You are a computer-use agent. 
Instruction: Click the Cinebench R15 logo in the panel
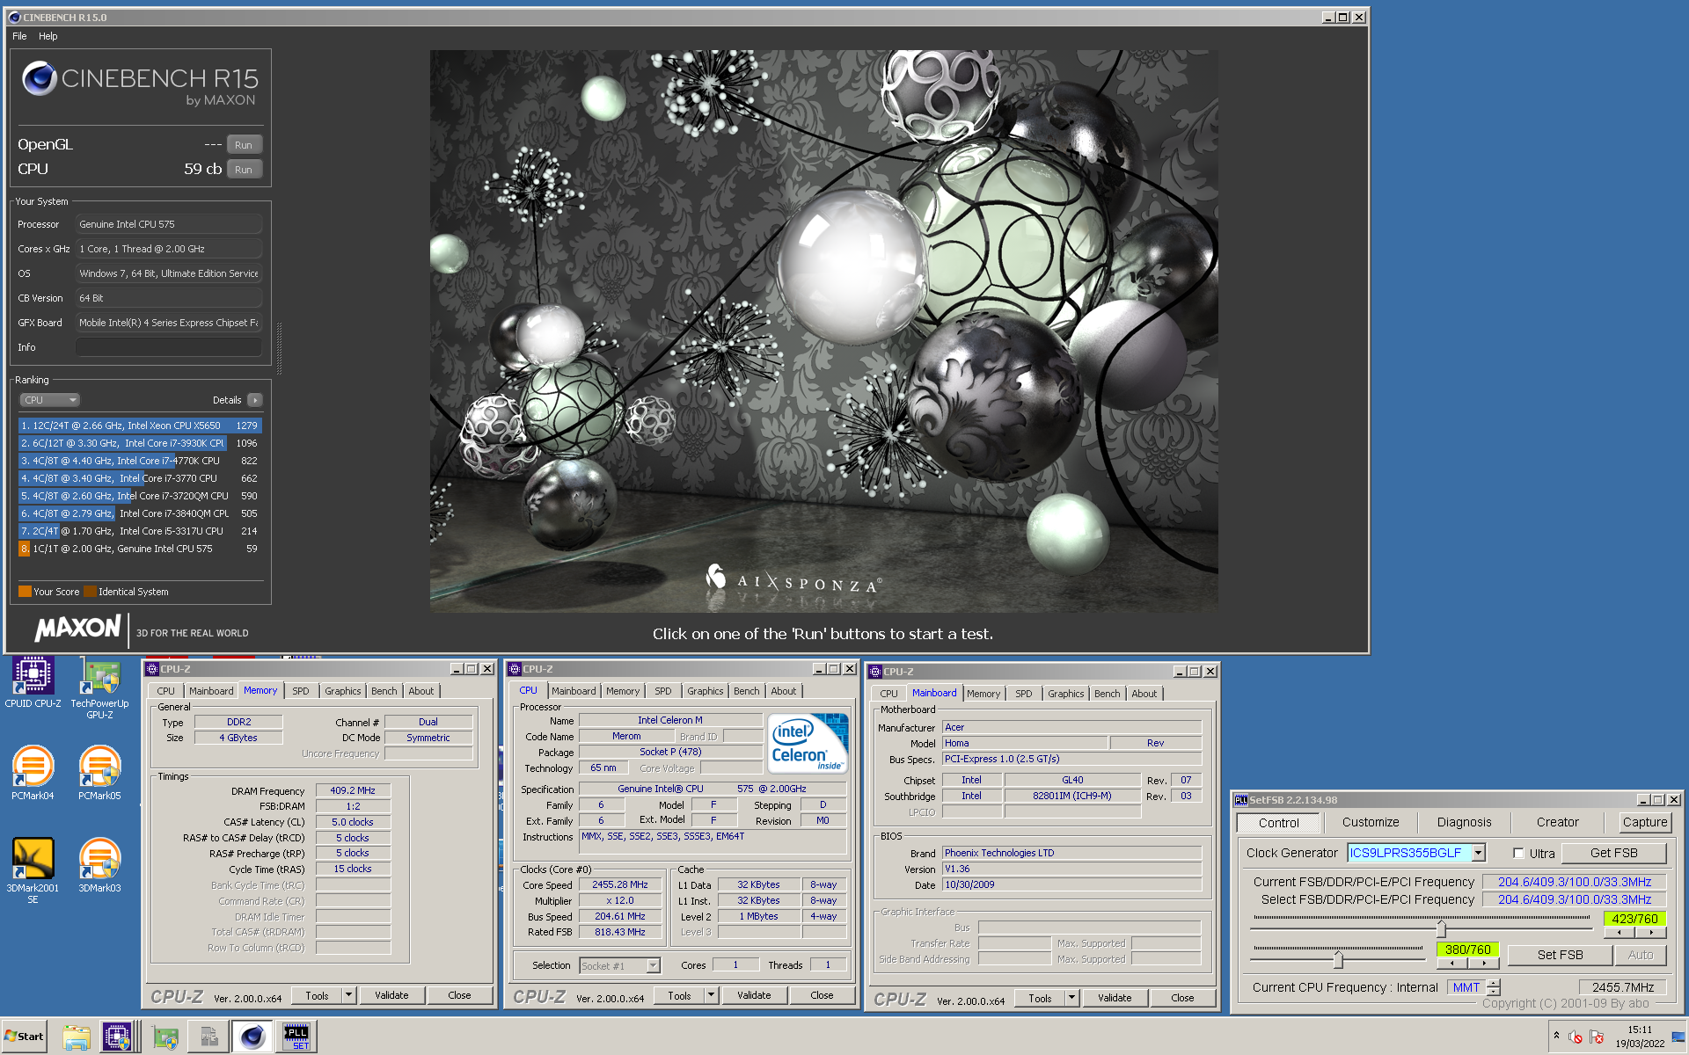coord(140,84)
